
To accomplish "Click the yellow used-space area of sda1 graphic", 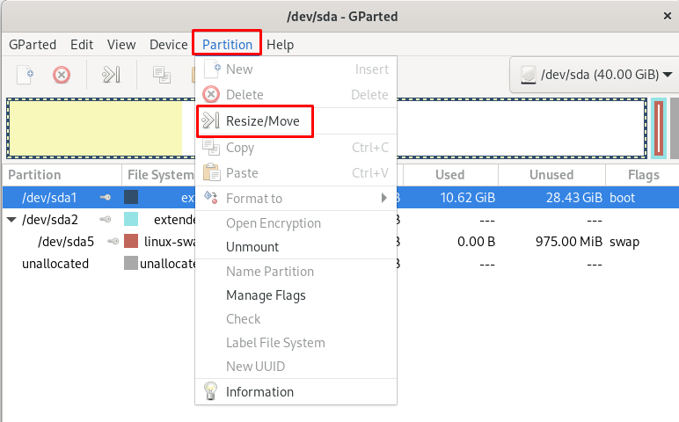I will [x=96, y=128].
